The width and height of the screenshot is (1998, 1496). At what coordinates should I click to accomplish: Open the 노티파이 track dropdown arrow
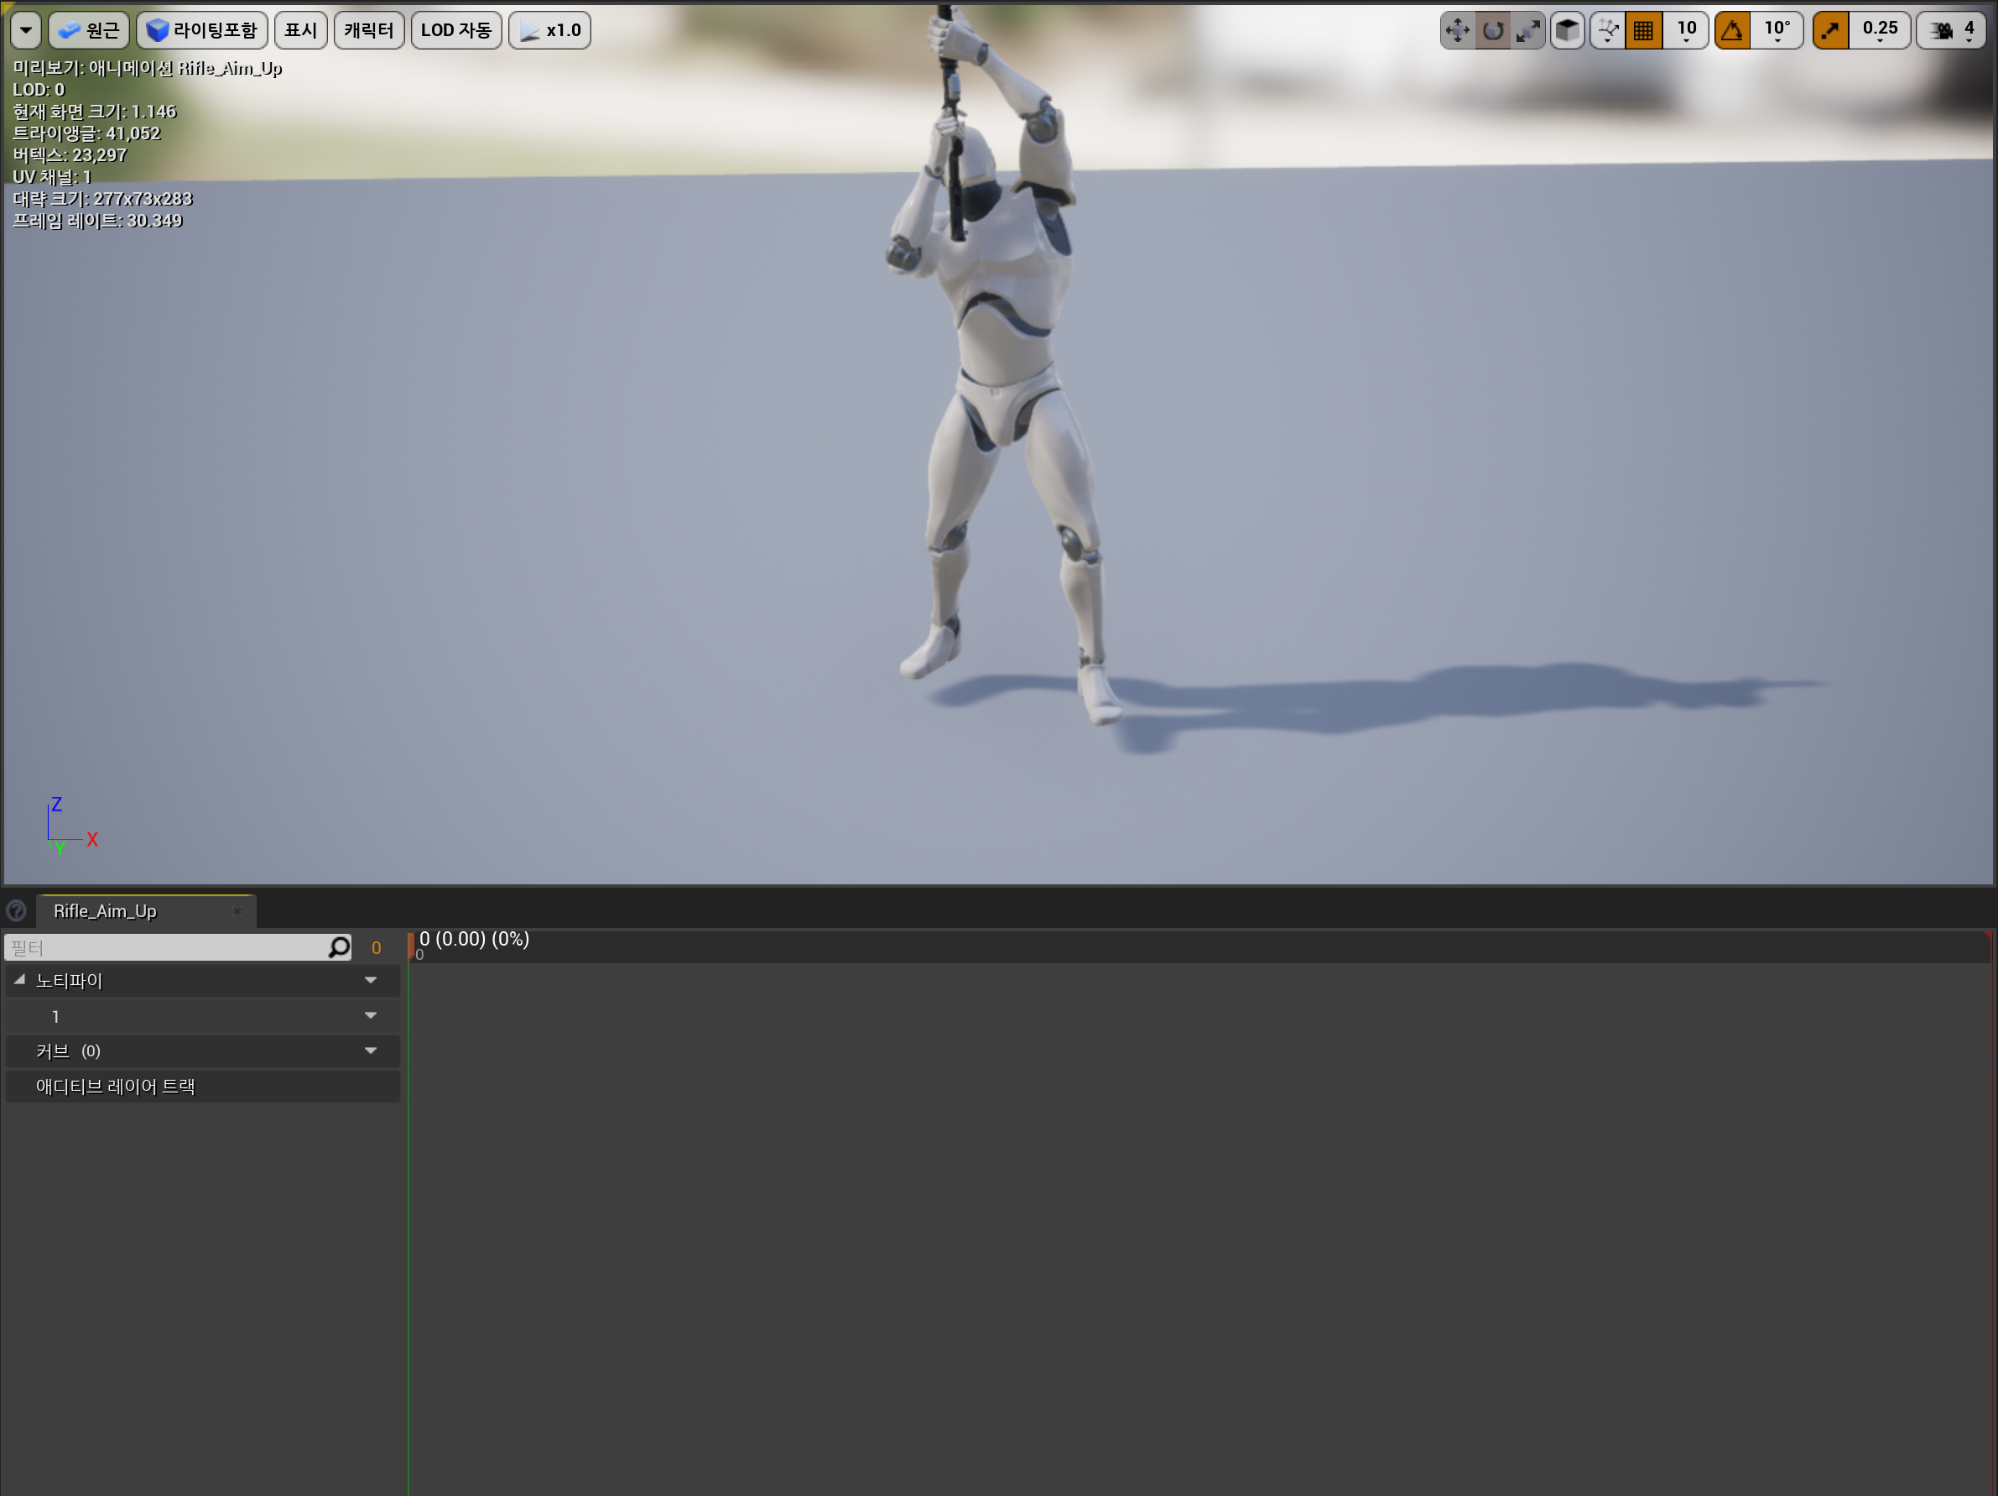pos(371,980)
